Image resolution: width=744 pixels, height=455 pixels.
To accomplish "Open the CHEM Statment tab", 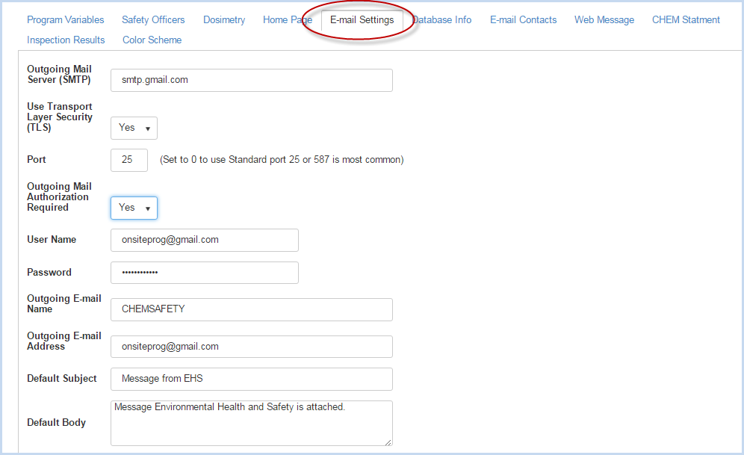I will [x=686, y=20].
